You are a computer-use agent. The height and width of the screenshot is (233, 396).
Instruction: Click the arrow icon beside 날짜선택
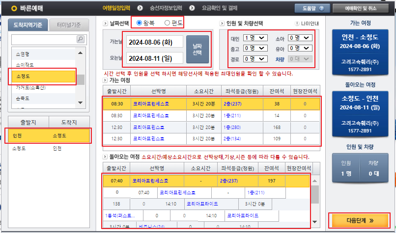(x=105, y=24)
